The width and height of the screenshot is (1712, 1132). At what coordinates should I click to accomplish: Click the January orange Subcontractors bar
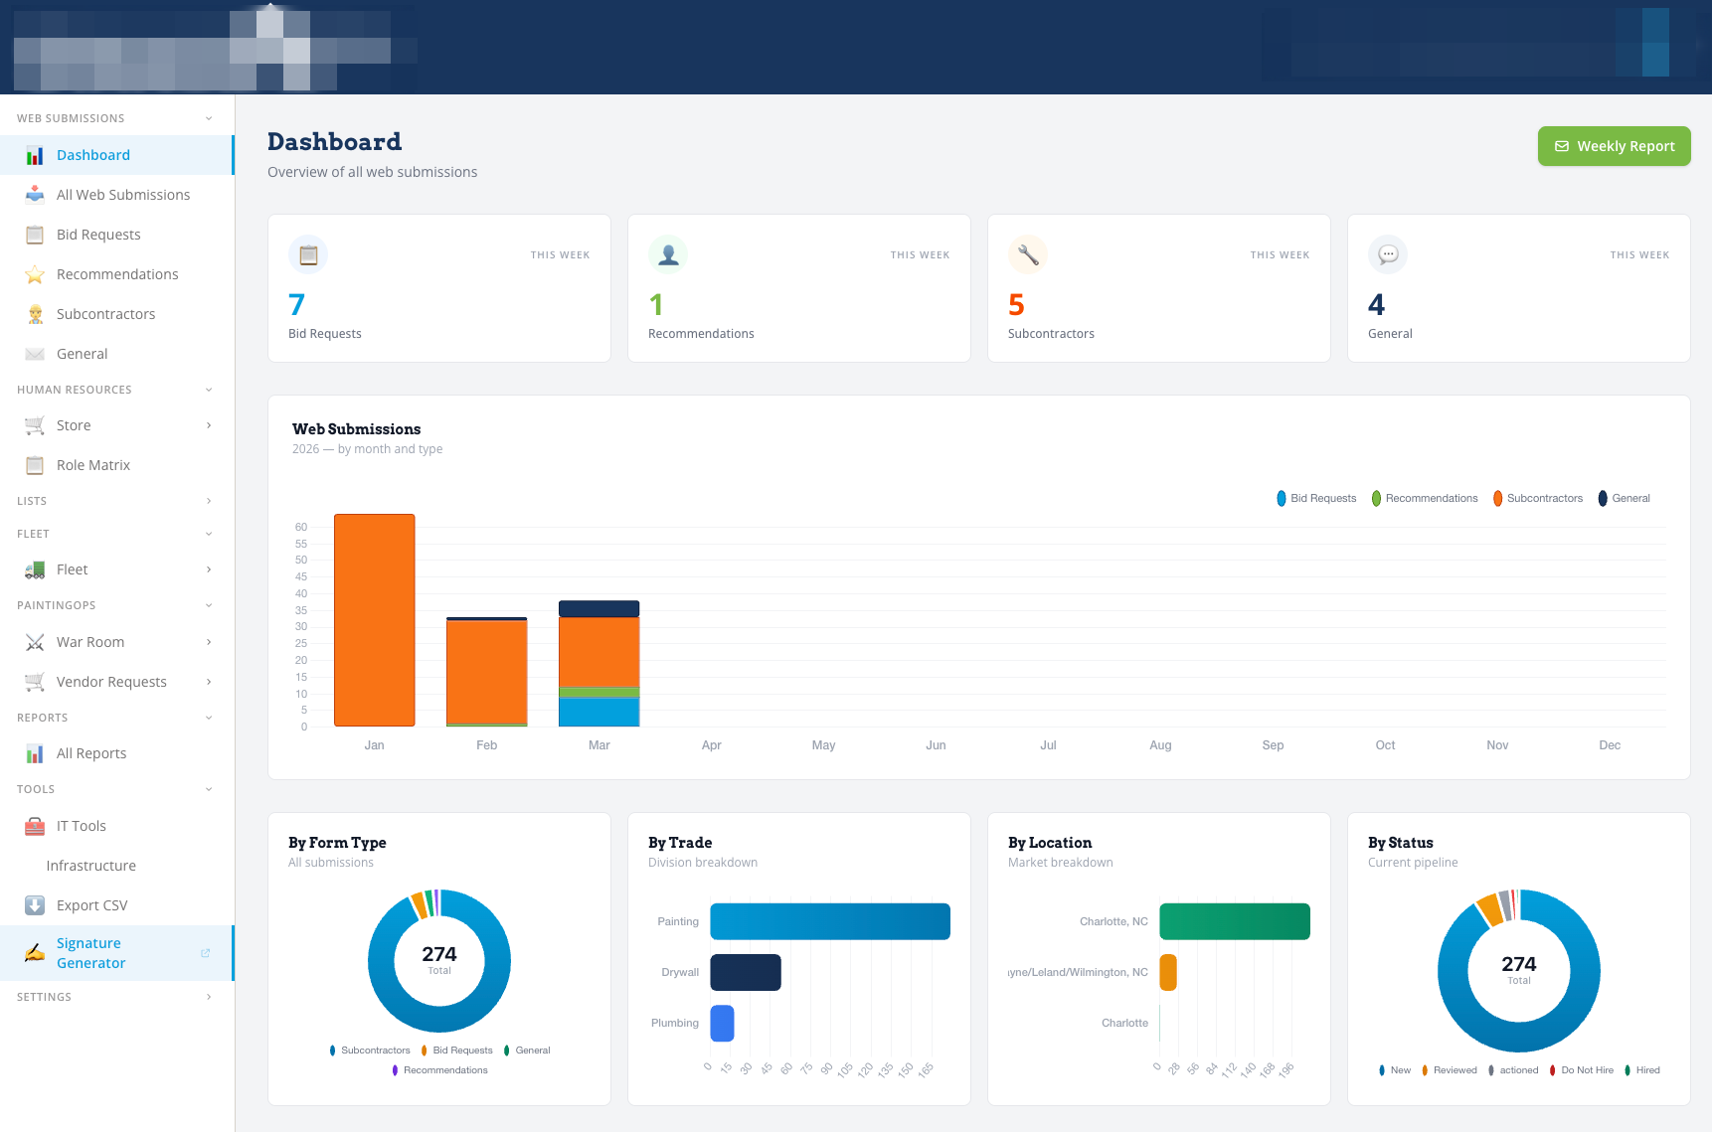pos(375,620)
